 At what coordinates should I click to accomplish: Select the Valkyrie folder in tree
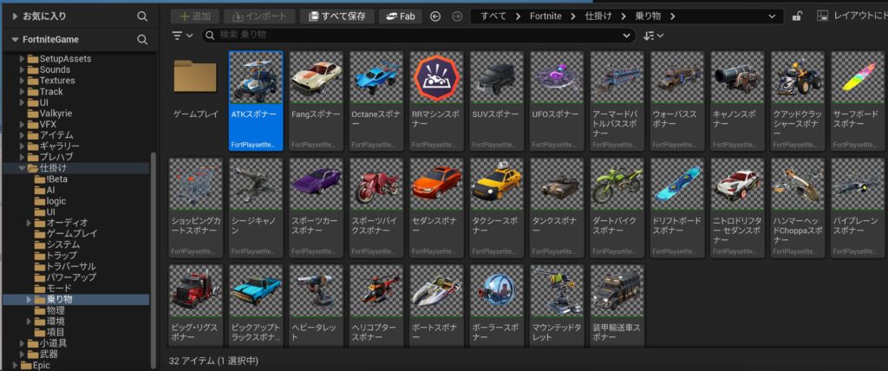click(x=55, y=114)
